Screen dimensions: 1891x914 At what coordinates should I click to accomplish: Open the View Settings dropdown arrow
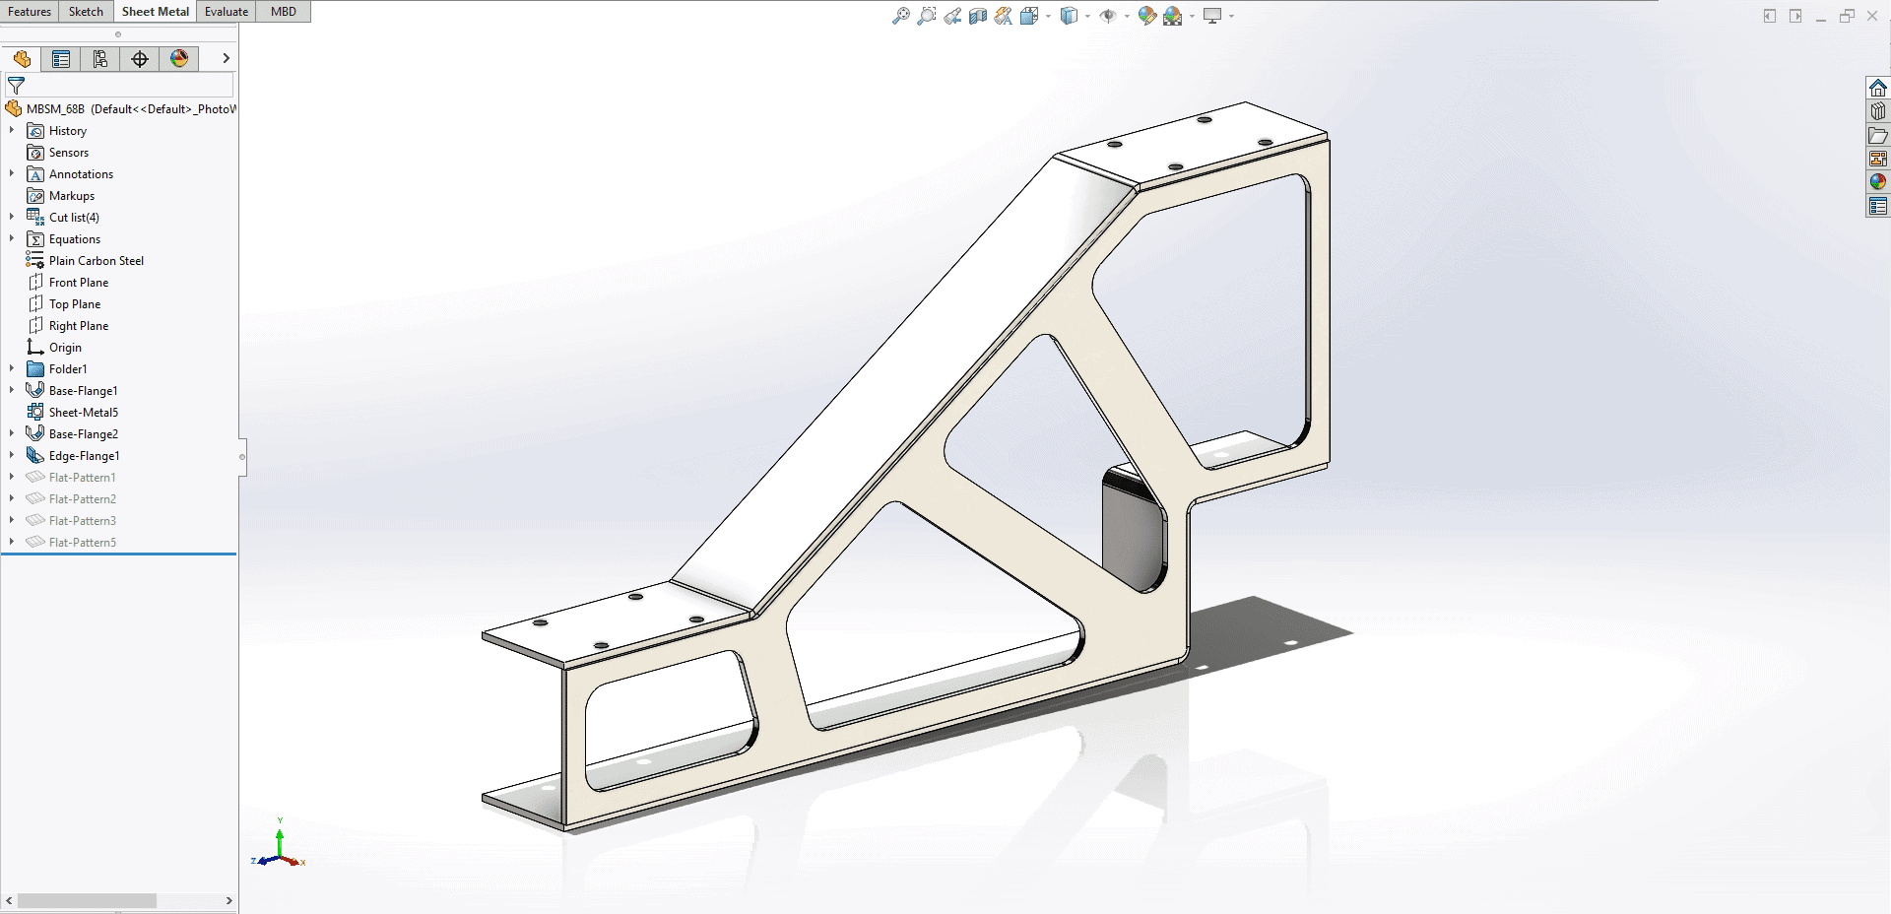point(1231,16)
